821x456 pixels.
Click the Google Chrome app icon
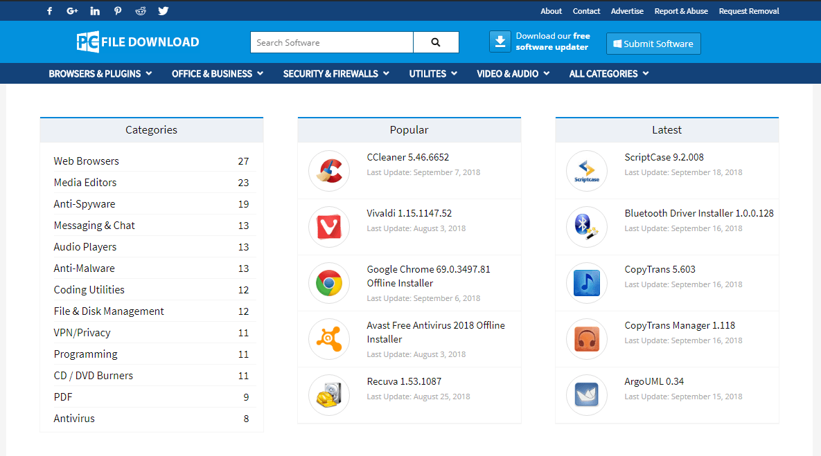pyautogui.click(x=329, y=283)
